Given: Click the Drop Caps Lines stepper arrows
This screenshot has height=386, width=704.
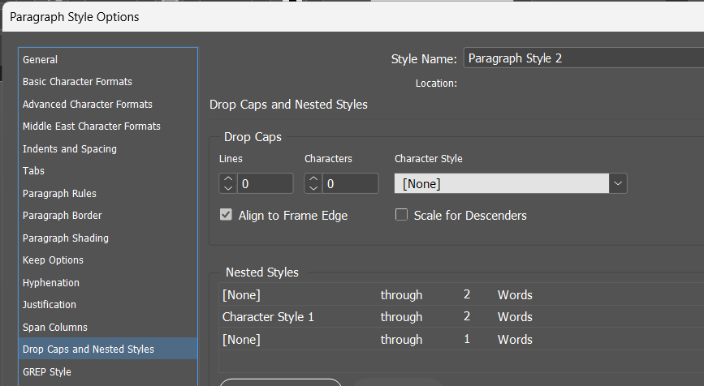Looking at the screenshot, I should (227, 184).
